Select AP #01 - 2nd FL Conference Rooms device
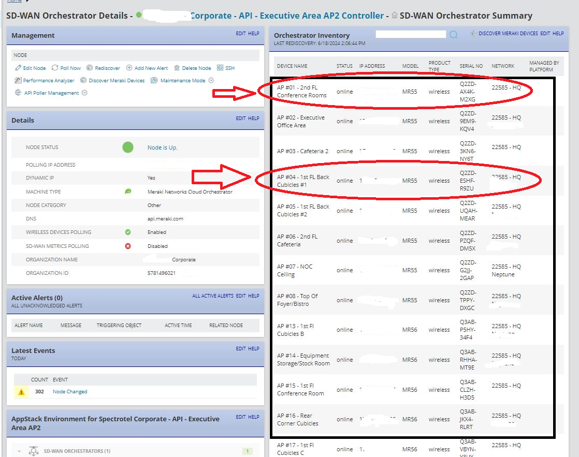Image resolution: width=579 pixels, height=457 pixels. (302, 92)
